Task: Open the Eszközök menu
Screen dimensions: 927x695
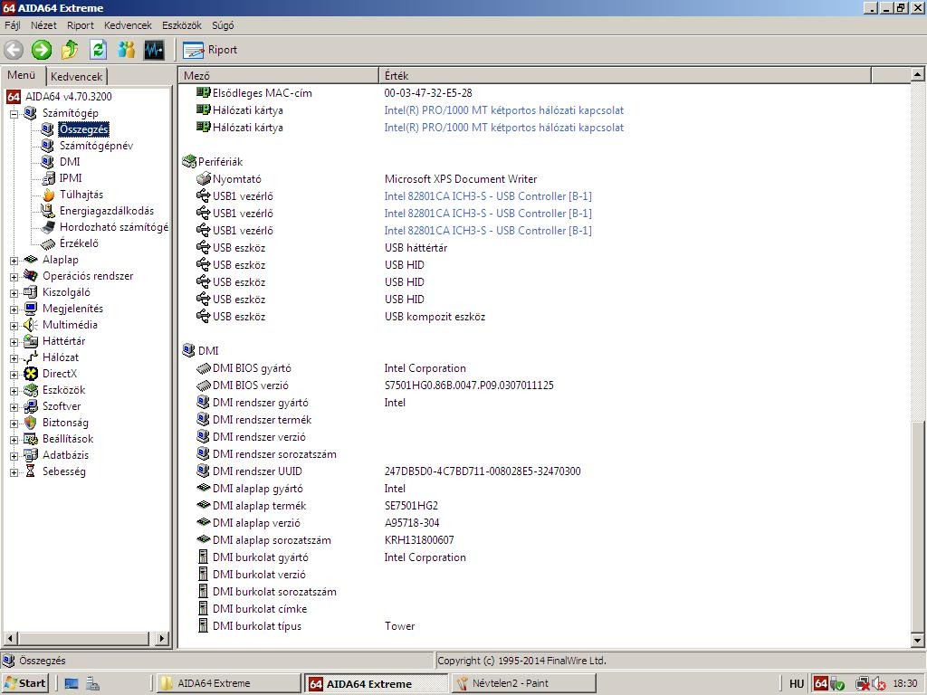Action: [182, 25]
